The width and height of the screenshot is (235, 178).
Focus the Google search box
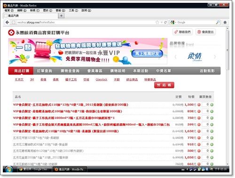coord(196,22)
